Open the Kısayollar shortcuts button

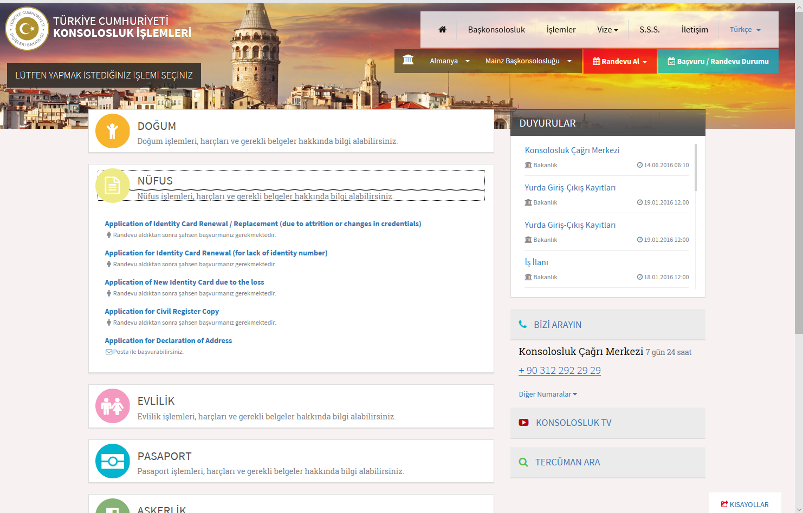745,504
